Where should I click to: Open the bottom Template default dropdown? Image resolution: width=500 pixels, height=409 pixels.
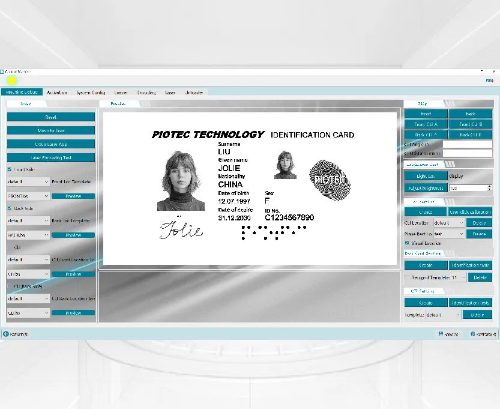443,315
